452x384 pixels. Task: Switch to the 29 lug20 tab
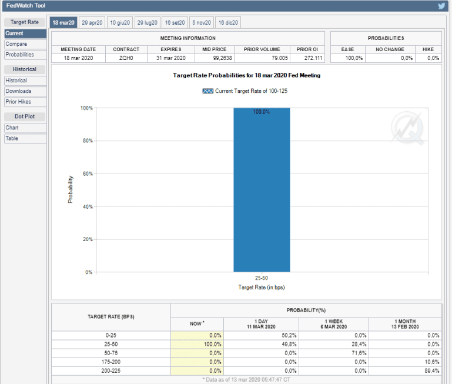(x=148, y=22)
